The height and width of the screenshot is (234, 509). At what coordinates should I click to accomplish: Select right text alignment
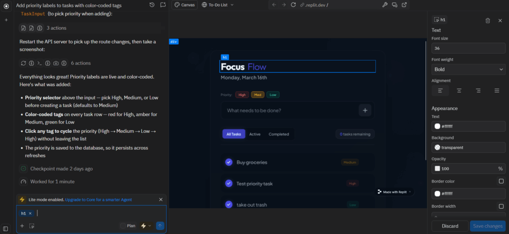click(478, 91)
